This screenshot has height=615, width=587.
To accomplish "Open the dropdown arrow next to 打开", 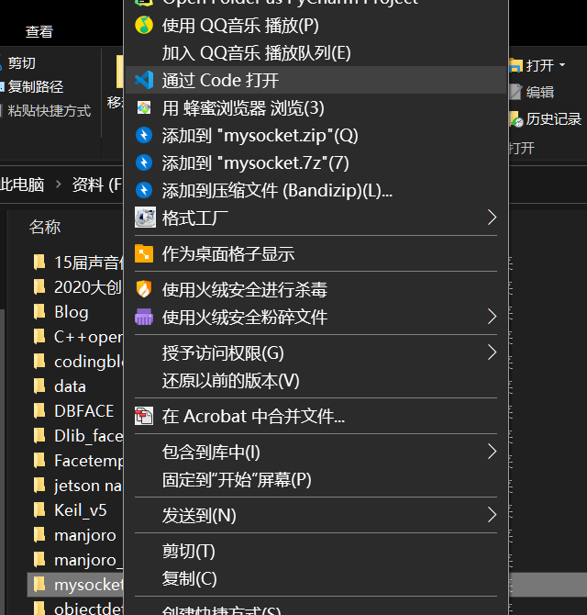I will (562, 64).
